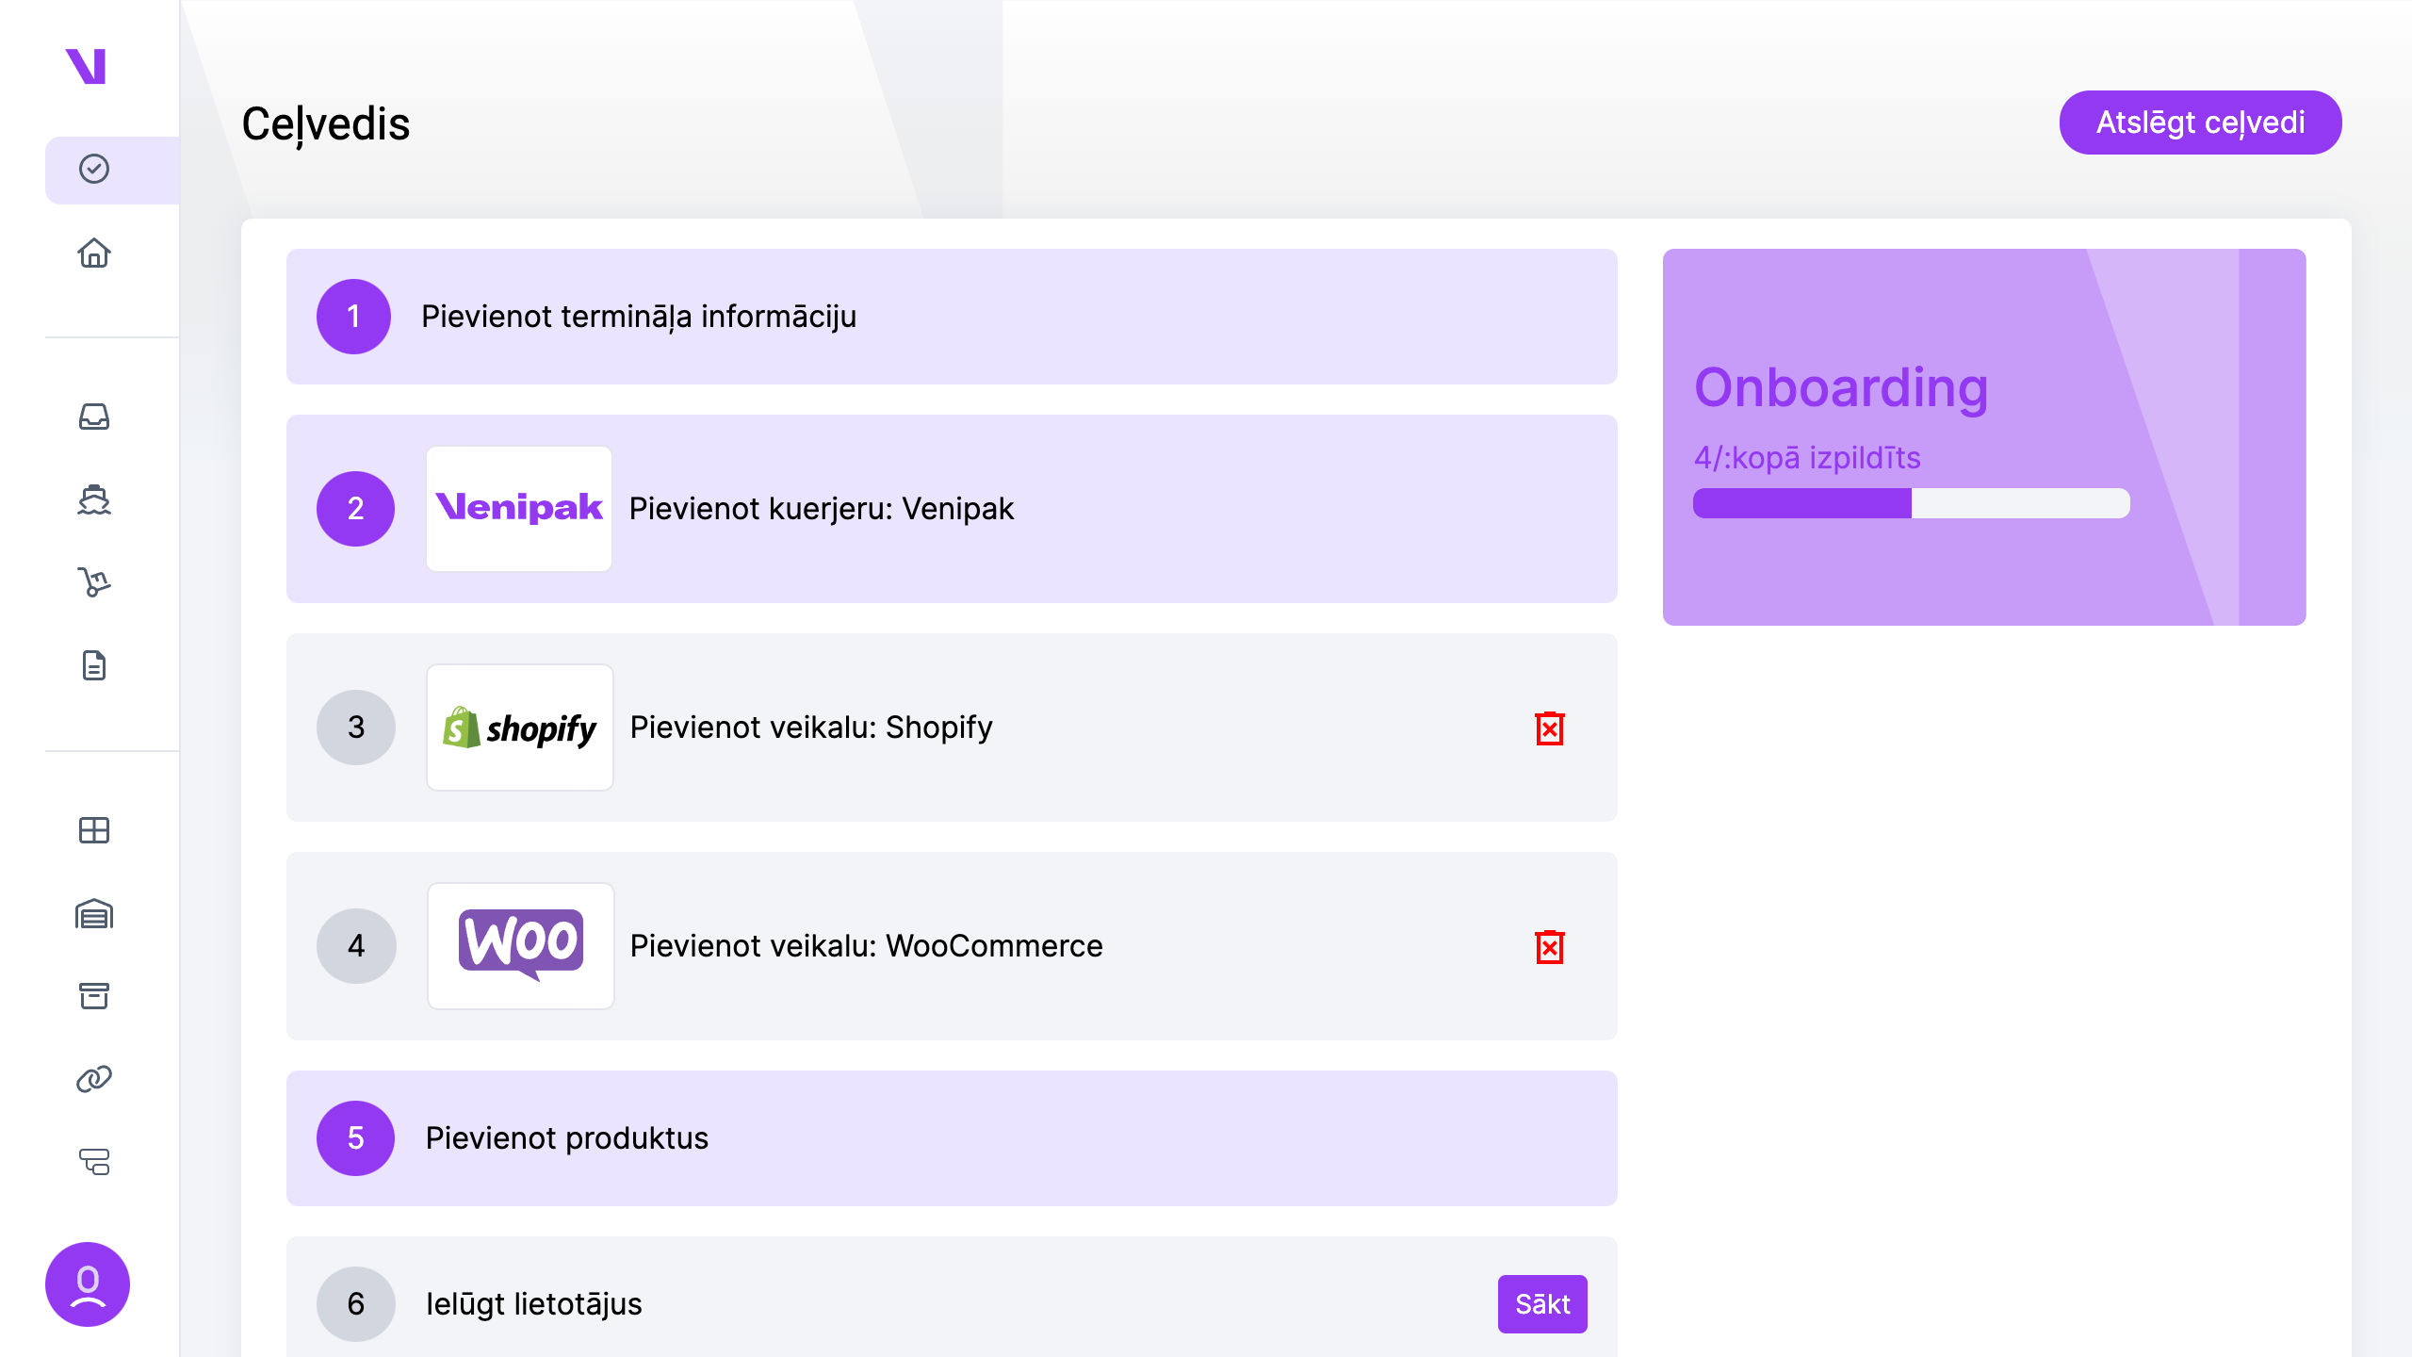
Task: Open the inbox tray icon in sidebar
Action: pyautogui.click(x=94, y=417)
